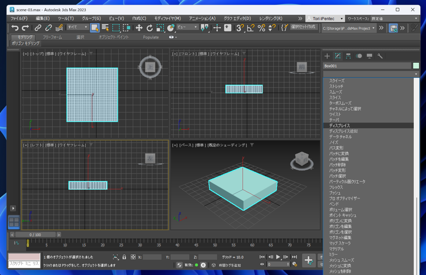Open the Hierarchy command panel tab

(348, 56)
